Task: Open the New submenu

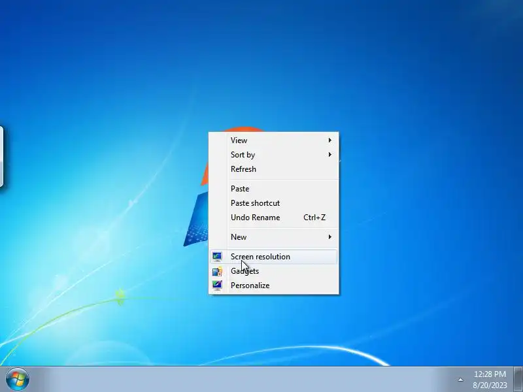Action: (x=273, y=237)
